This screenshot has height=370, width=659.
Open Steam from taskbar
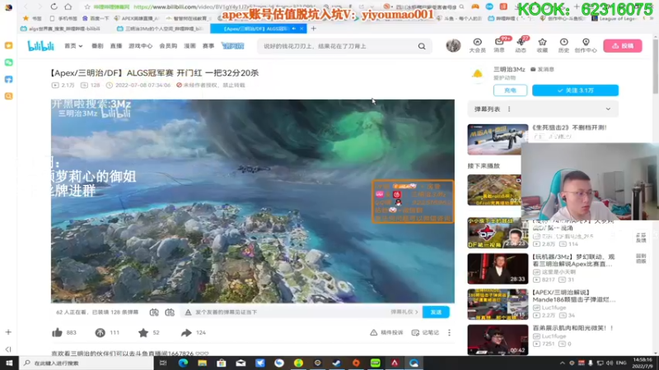pyautogui.click(x=337, y=363)
